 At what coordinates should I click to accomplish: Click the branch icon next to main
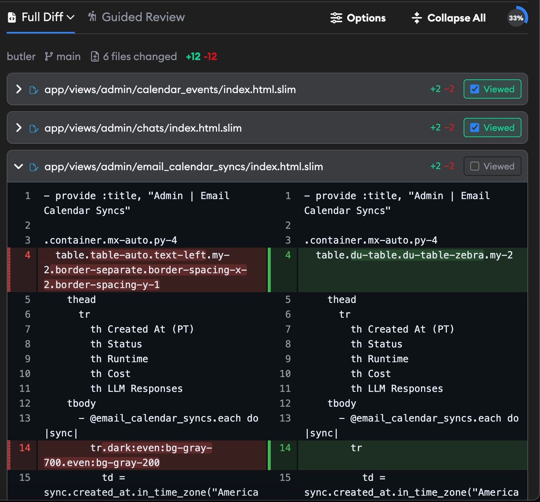(48, 56)
